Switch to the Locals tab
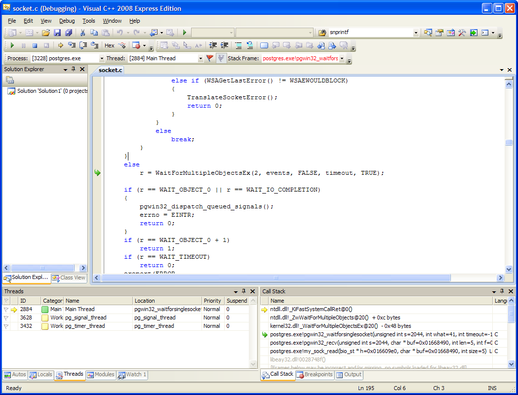The height and width of the screenshot is (395, 518). pos(40,375)
